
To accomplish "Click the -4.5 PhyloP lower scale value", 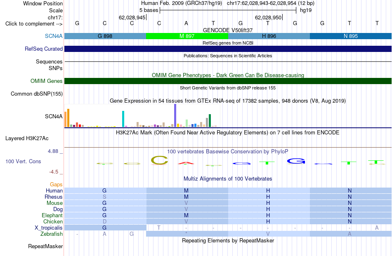I will [54, 172].
